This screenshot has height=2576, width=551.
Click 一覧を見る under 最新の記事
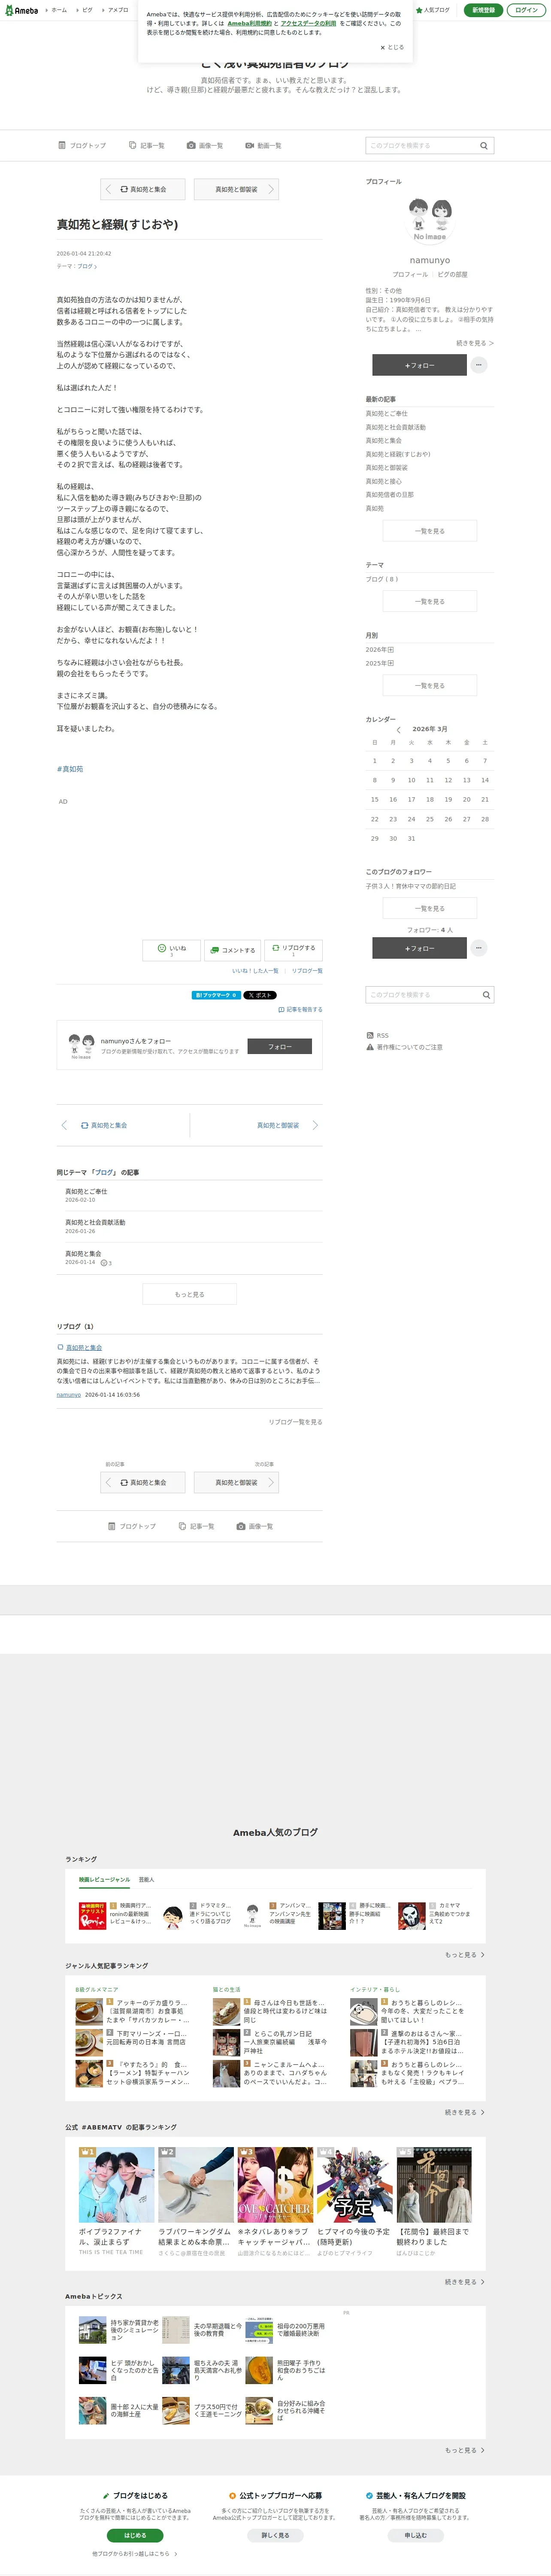click(430, 531)
